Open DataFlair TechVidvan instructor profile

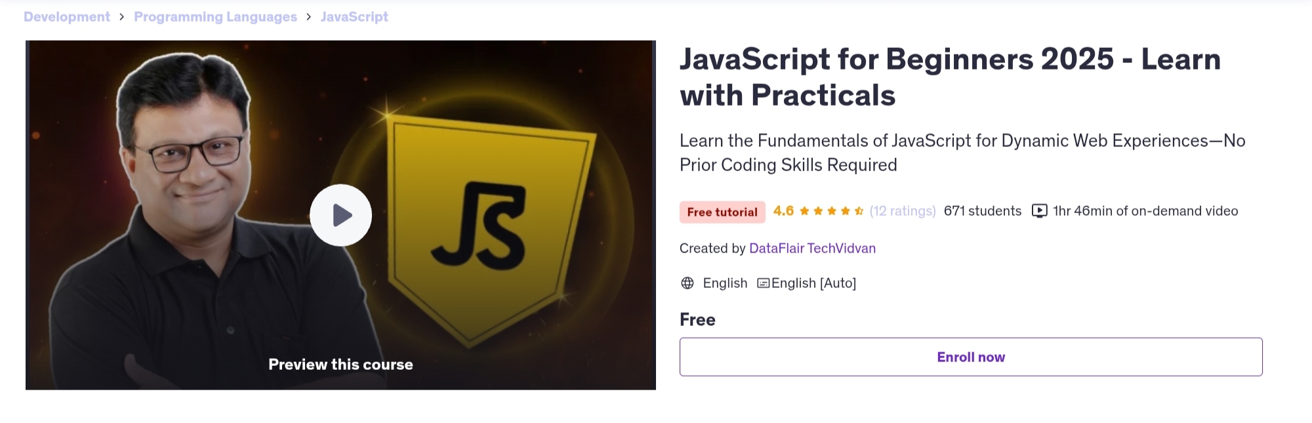[x=812, y=249]
